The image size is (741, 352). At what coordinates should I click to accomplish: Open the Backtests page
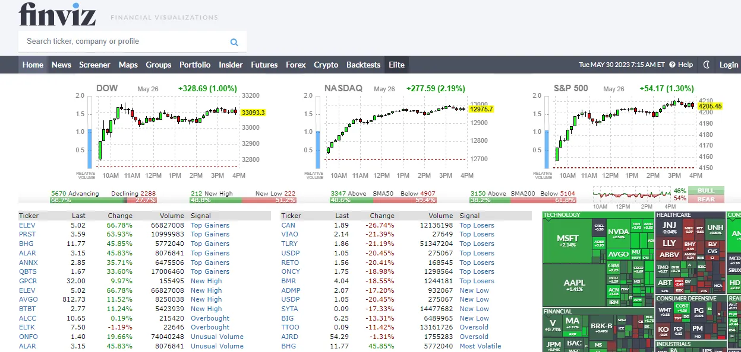pos(364,65)
